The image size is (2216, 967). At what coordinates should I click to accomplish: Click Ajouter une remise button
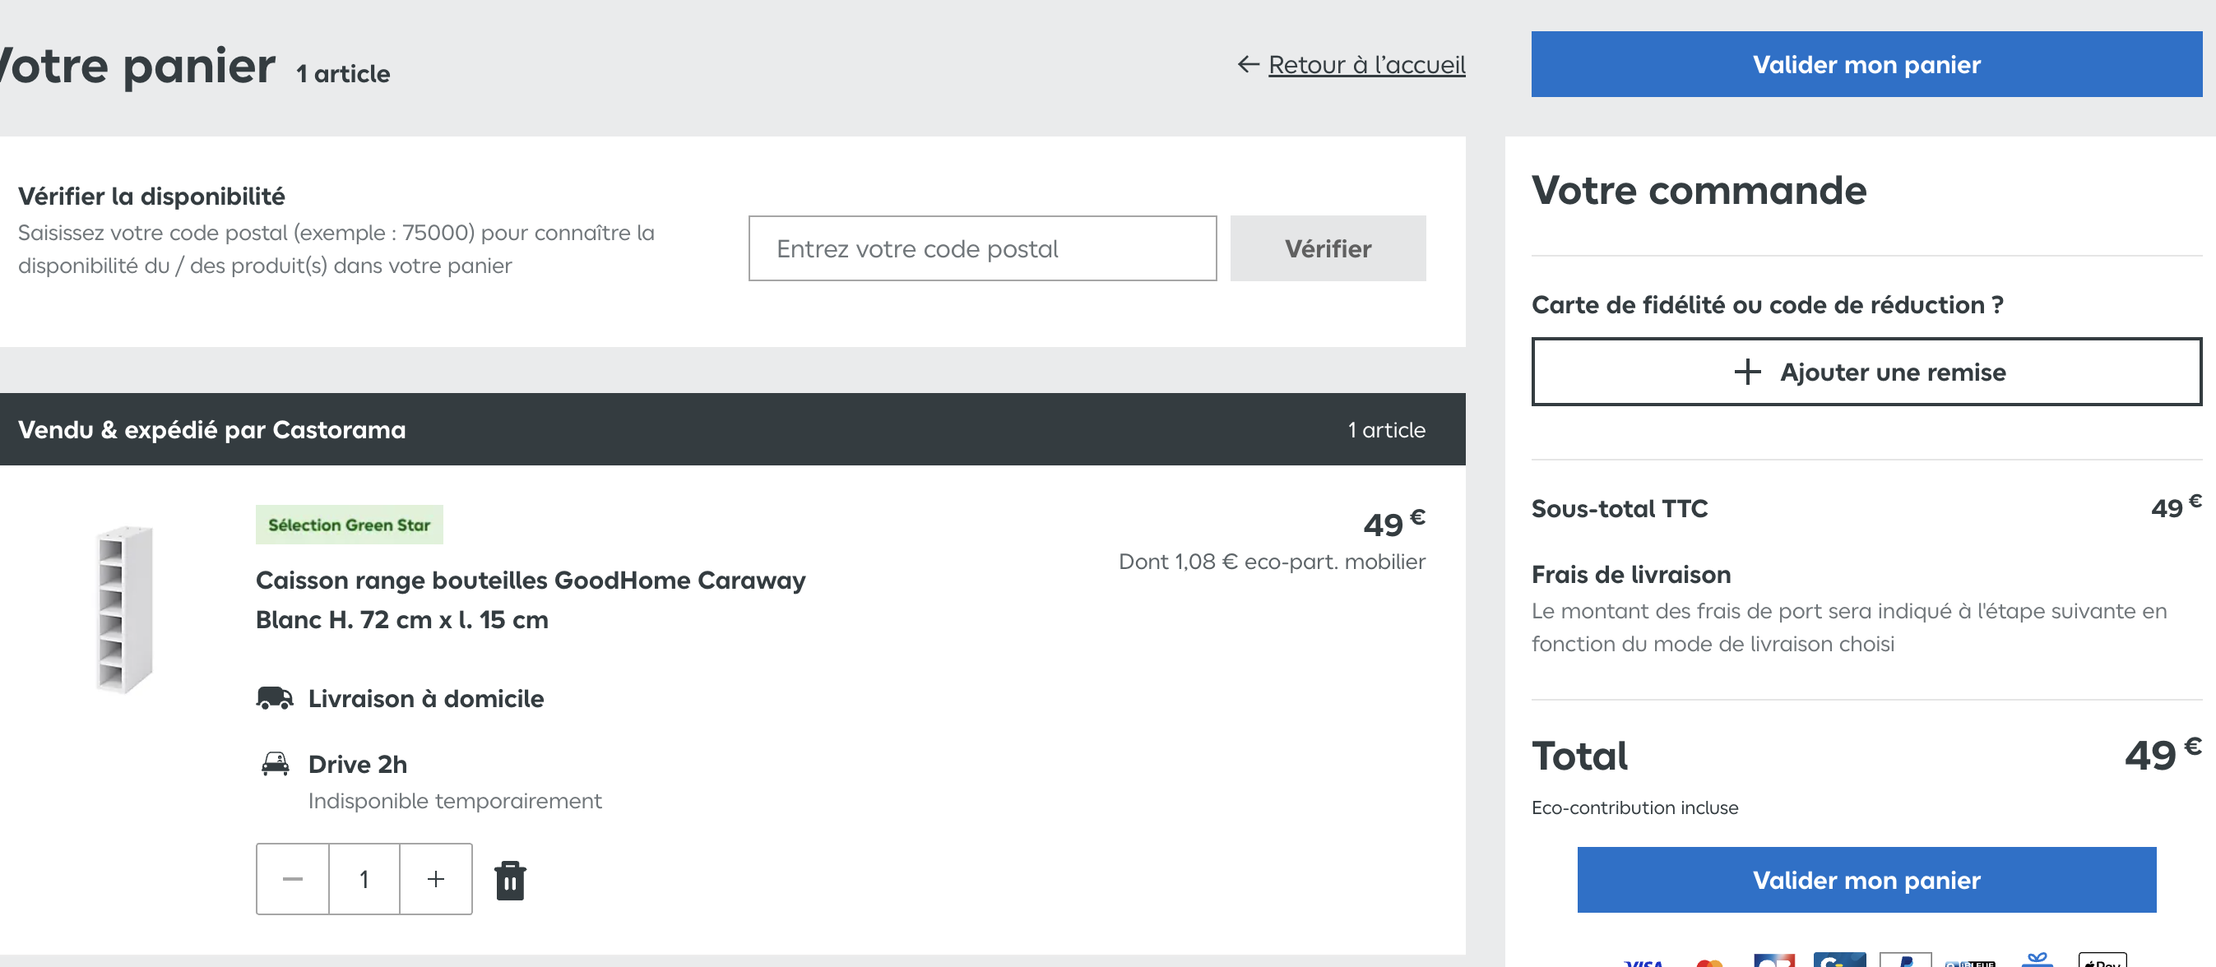tap(1866, 372)
